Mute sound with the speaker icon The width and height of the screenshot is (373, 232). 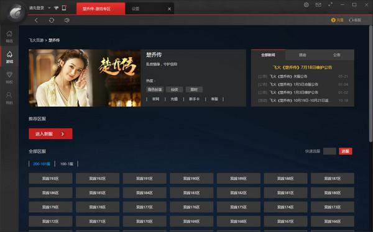click(67, 20)
